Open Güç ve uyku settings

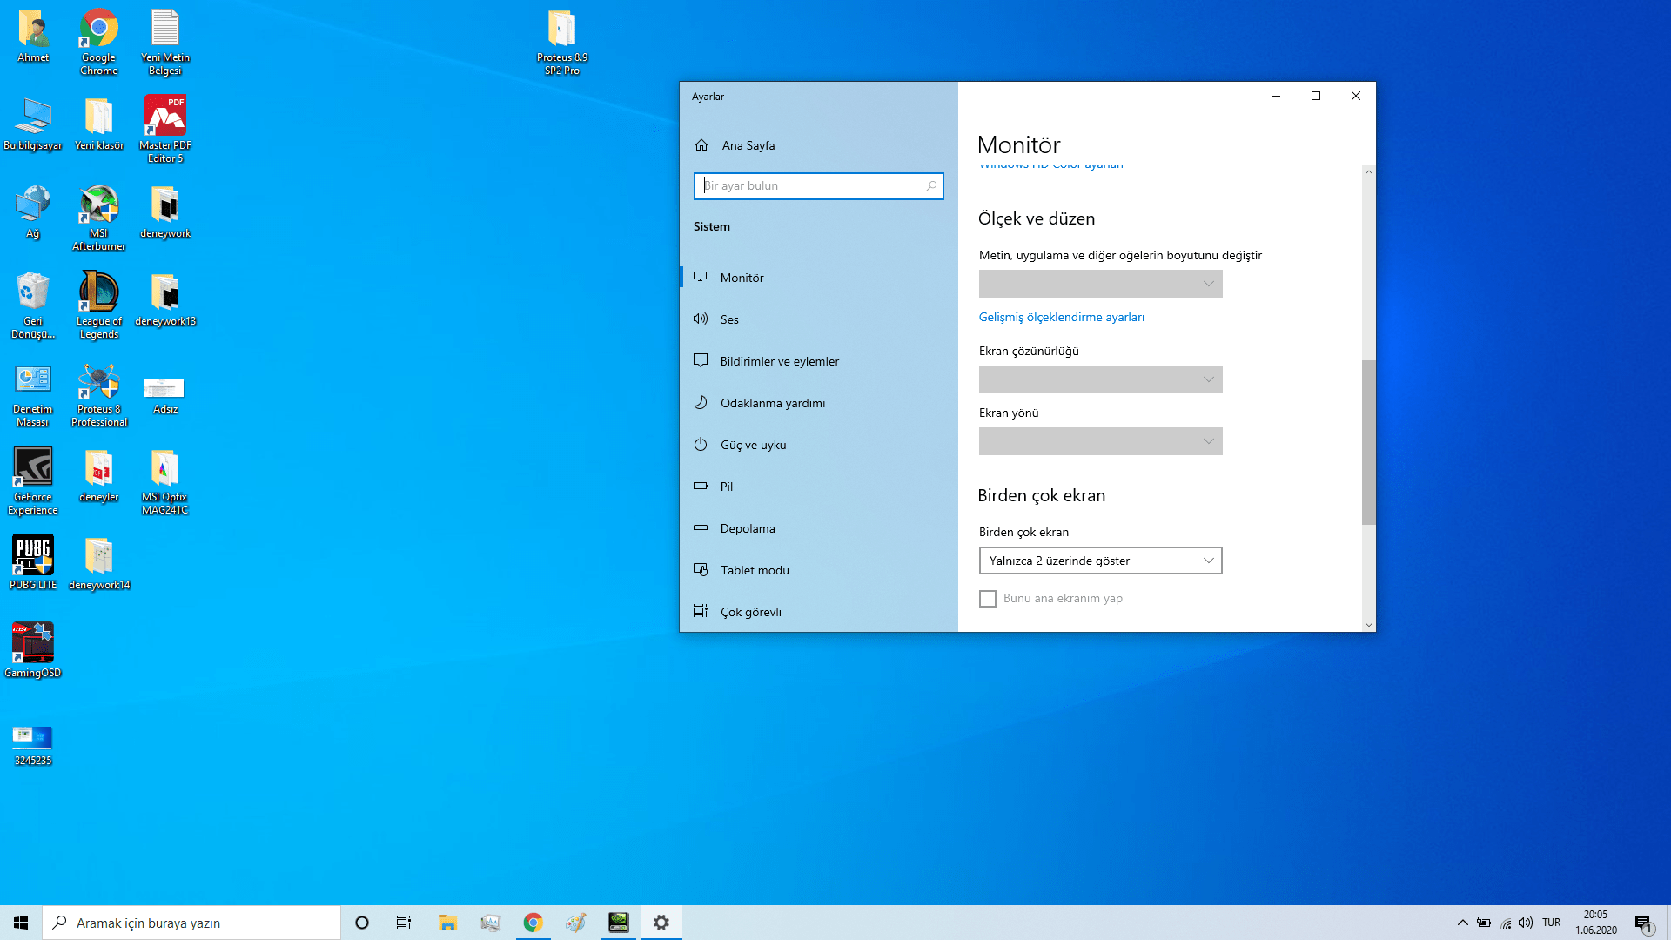(753, 445)
